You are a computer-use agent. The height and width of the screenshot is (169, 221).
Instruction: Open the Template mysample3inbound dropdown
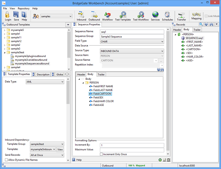click(x=54, y=149)
